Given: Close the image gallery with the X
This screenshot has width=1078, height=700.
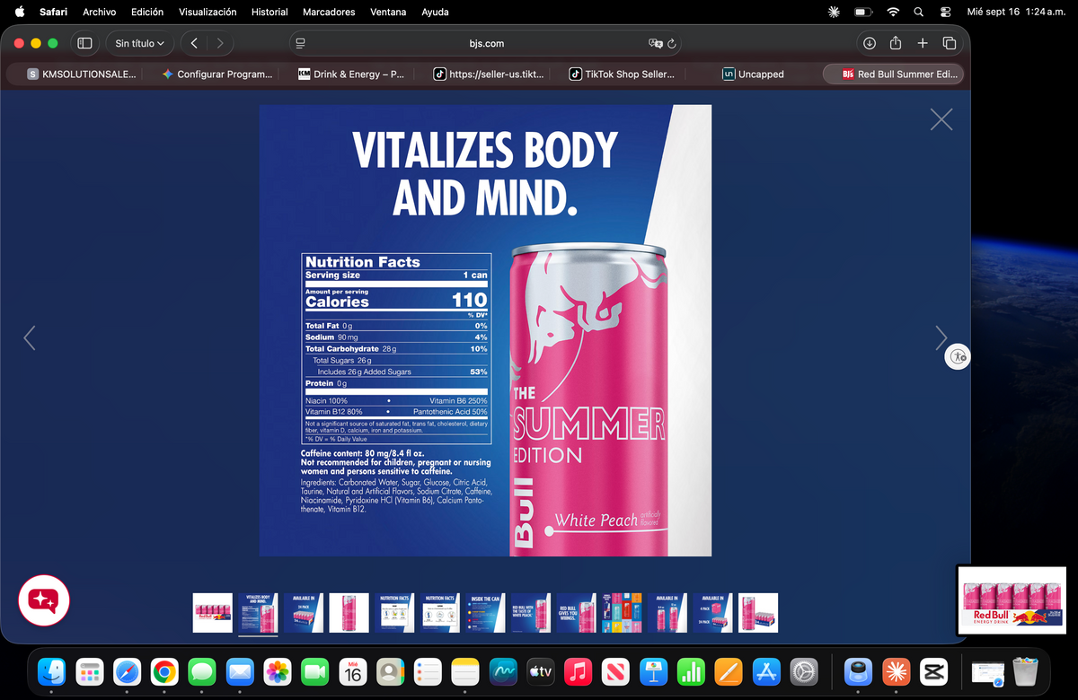Looking at the screenshot, I should pos(941,119).
